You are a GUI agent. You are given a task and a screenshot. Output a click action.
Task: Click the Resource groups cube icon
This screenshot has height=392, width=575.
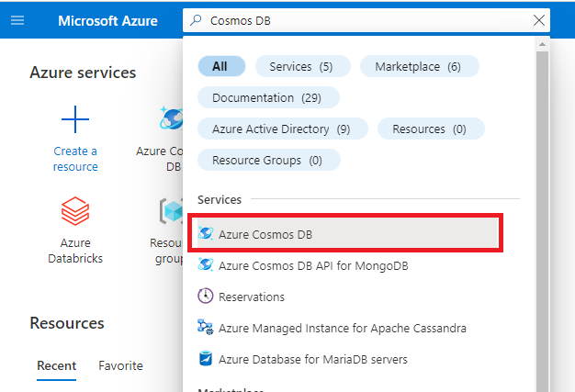(171, 211)
